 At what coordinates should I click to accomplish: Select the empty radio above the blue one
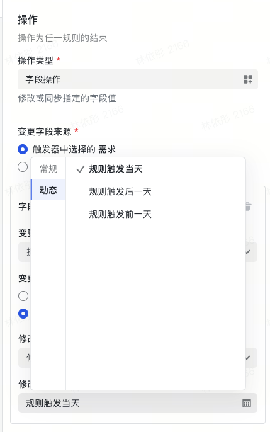pos(23,296)
